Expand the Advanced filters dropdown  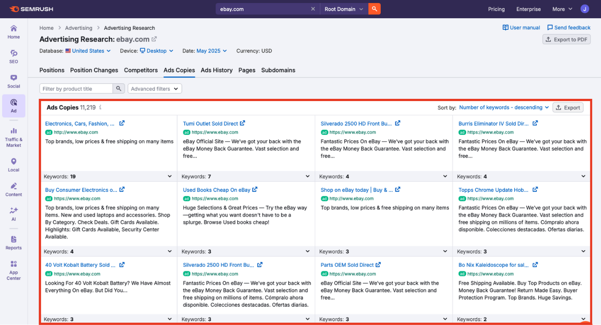click(154, 89)
